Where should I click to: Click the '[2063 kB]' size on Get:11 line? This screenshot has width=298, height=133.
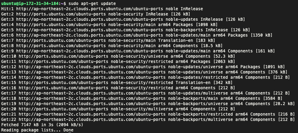tap(224, 61)
